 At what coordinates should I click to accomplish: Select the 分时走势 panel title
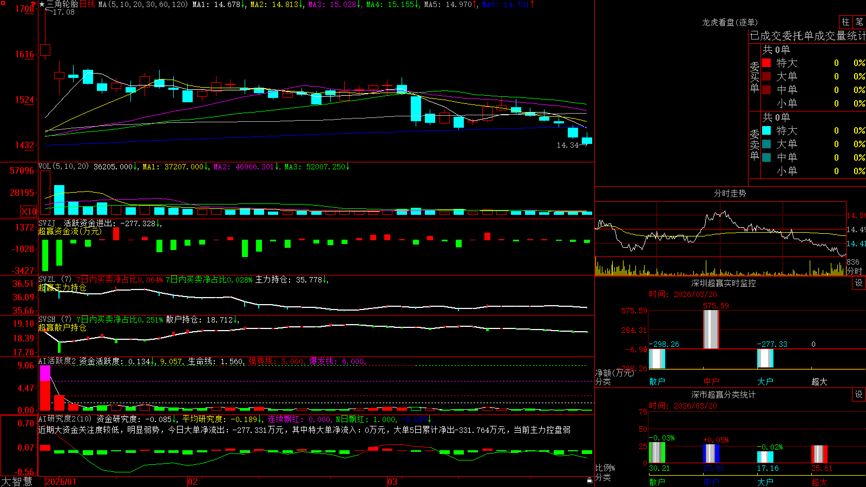point(730,193)
